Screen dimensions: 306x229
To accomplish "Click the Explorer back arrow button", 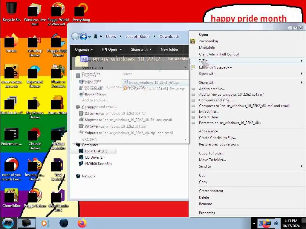I will tap(75, 36).
